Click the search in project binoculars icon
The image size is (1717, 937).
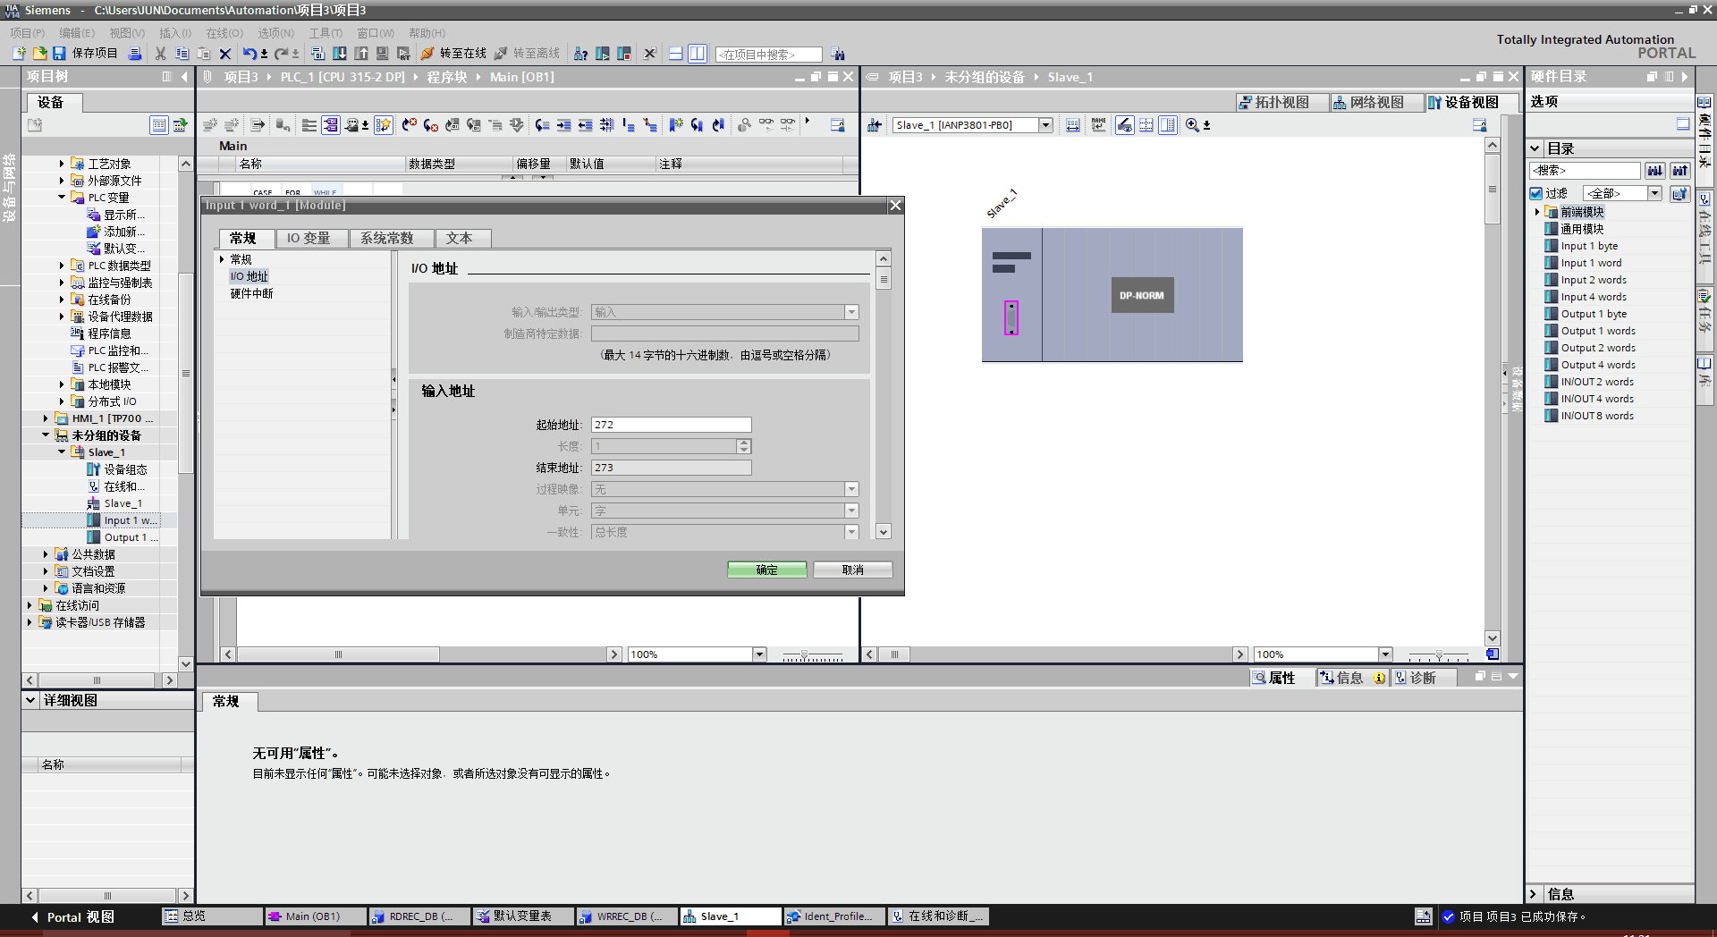pyautogui.click(x=838, y=54)
